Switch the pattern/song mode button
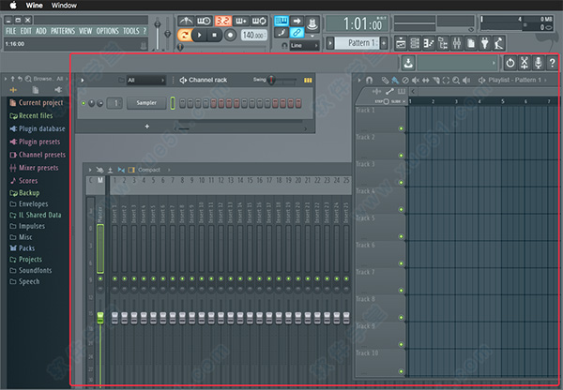This screenshot has width=563, height=390. [x=185, y=36]
